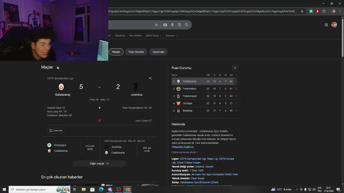344x193 pixels.
Task: Click the Fenerbahçe crest in standings
Action: click(178, 89)
